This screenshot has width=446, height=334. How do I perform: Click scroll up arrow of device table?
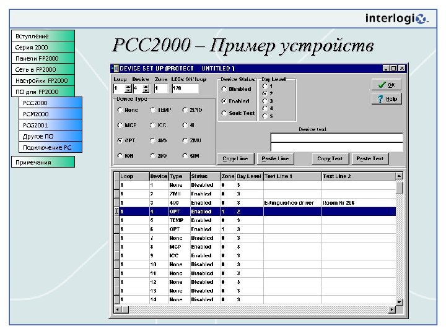pyautogui.click(x=399, y=176)
